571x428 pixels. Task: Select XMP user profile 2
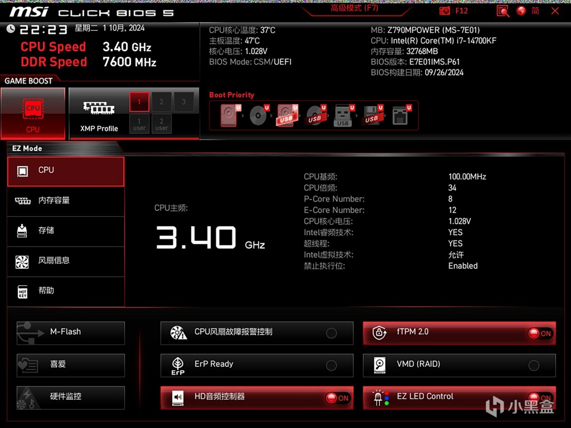[161, 123]
